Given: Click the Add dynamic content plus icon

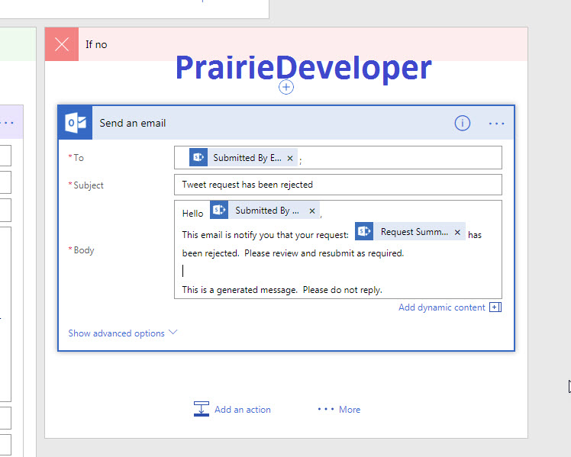Looking at the screenshot, I should point(495,307).
